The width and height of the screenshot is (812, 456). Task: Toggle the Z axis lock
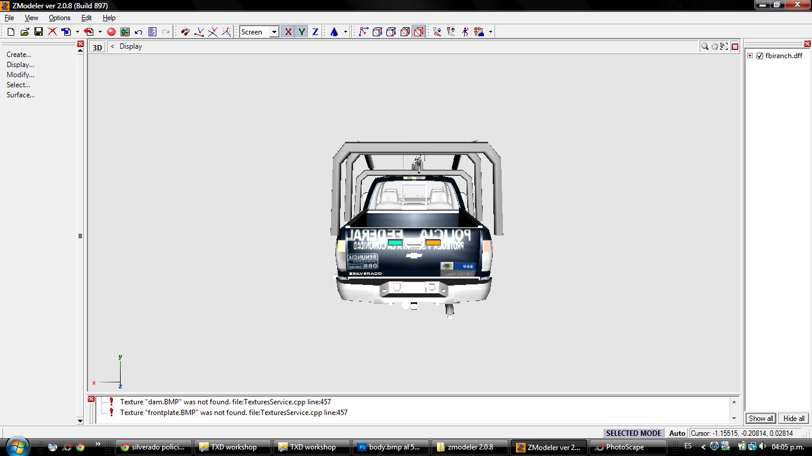315,32
